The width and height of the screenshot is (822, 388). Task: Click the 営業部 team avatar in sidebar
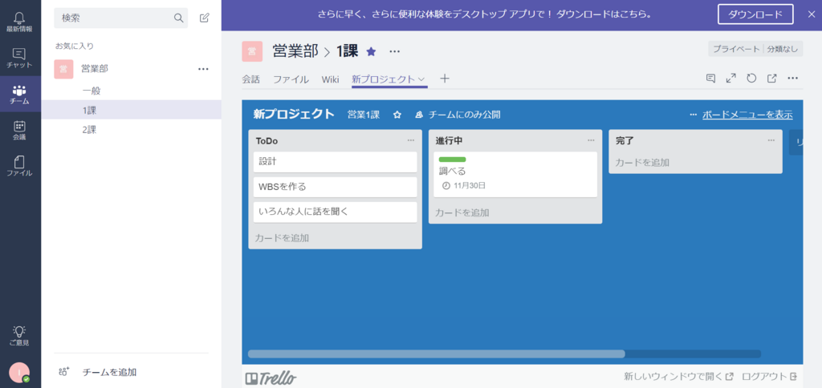click(x=63, y=69)
